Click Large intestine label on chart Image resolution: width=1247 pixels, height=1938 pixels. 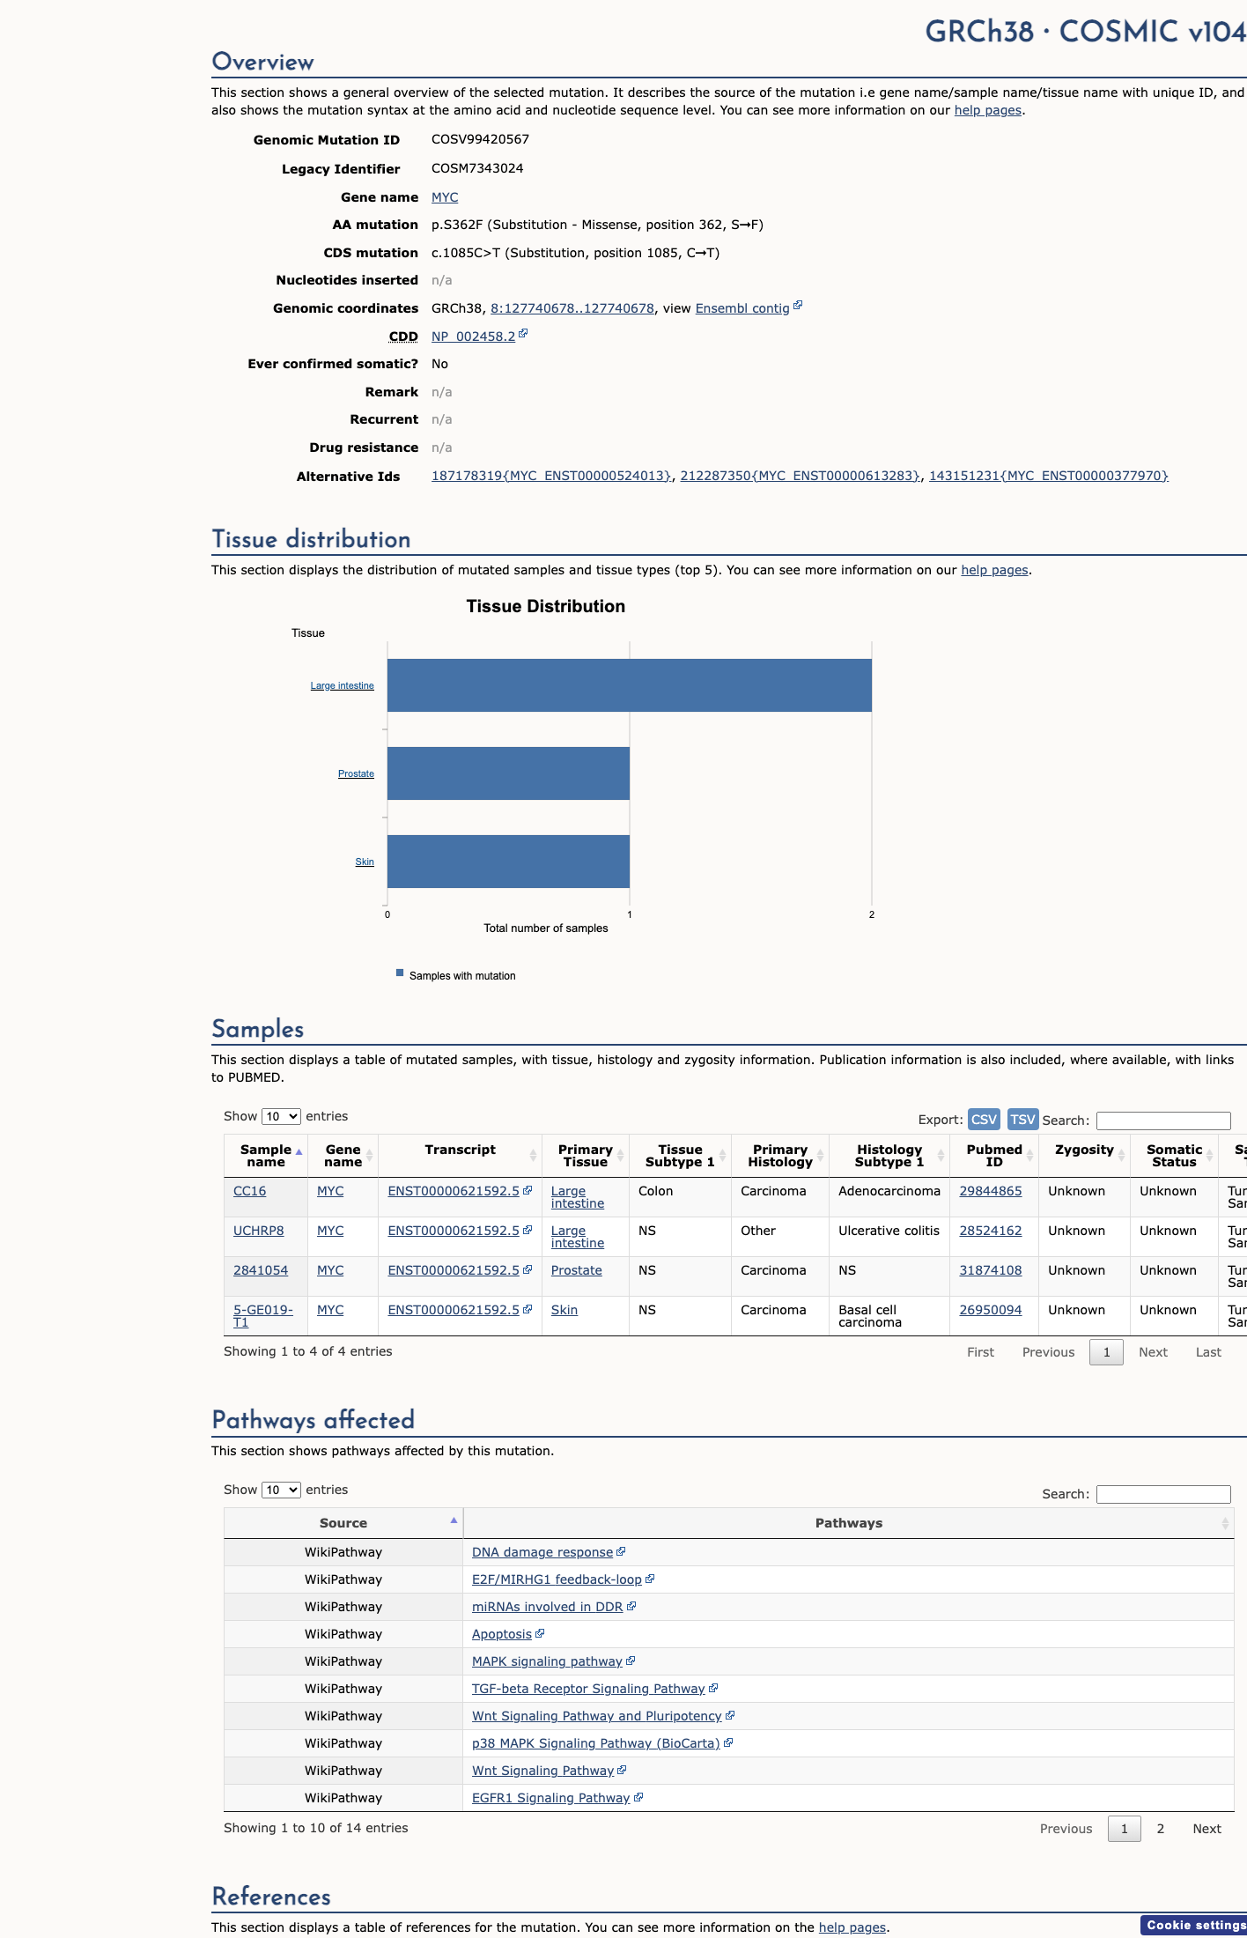342,685
